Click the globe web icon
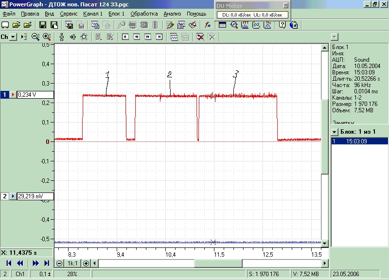The width and height of the screenshot is (389, 280). point(294,25)
